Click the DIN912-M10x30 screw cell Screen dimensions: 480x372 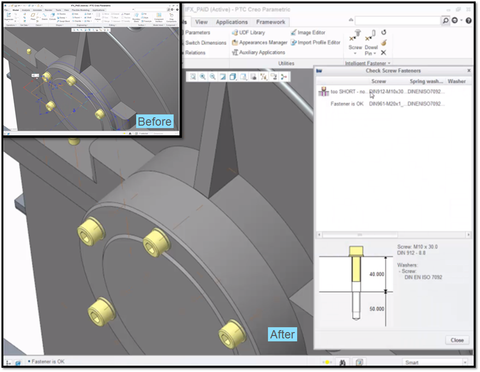tap(386, 92)
